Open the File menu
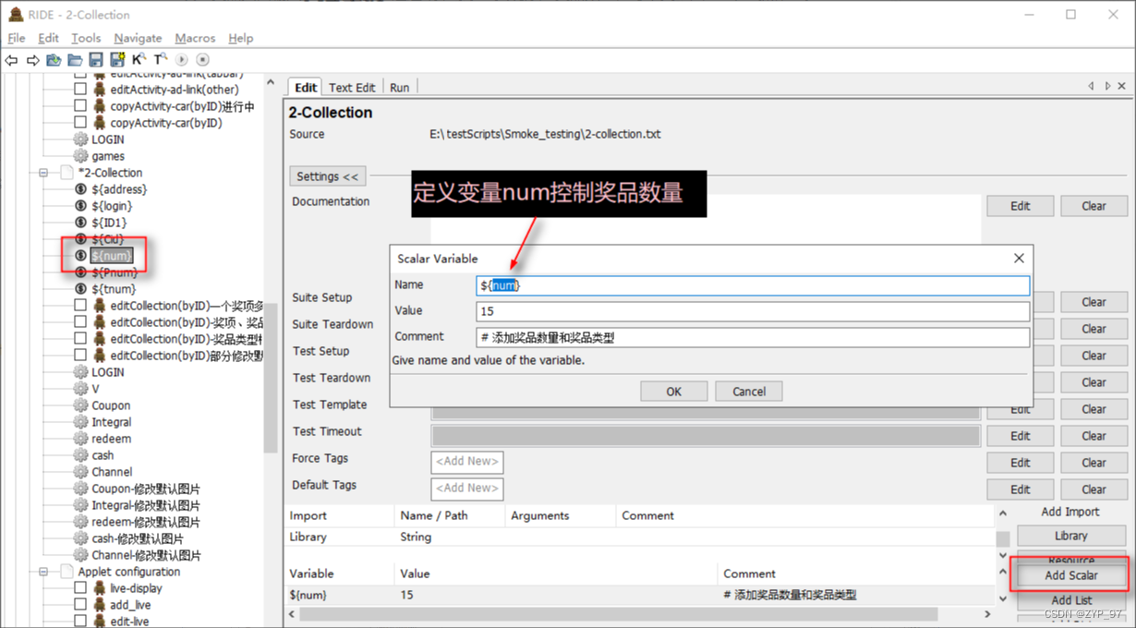This screenshot has width=1136, height=628. click(x=17, y=38)
